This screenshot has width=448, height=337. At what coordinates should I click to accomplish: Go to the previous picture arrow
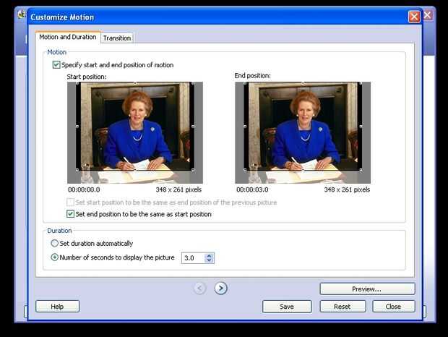click(199, 288)
